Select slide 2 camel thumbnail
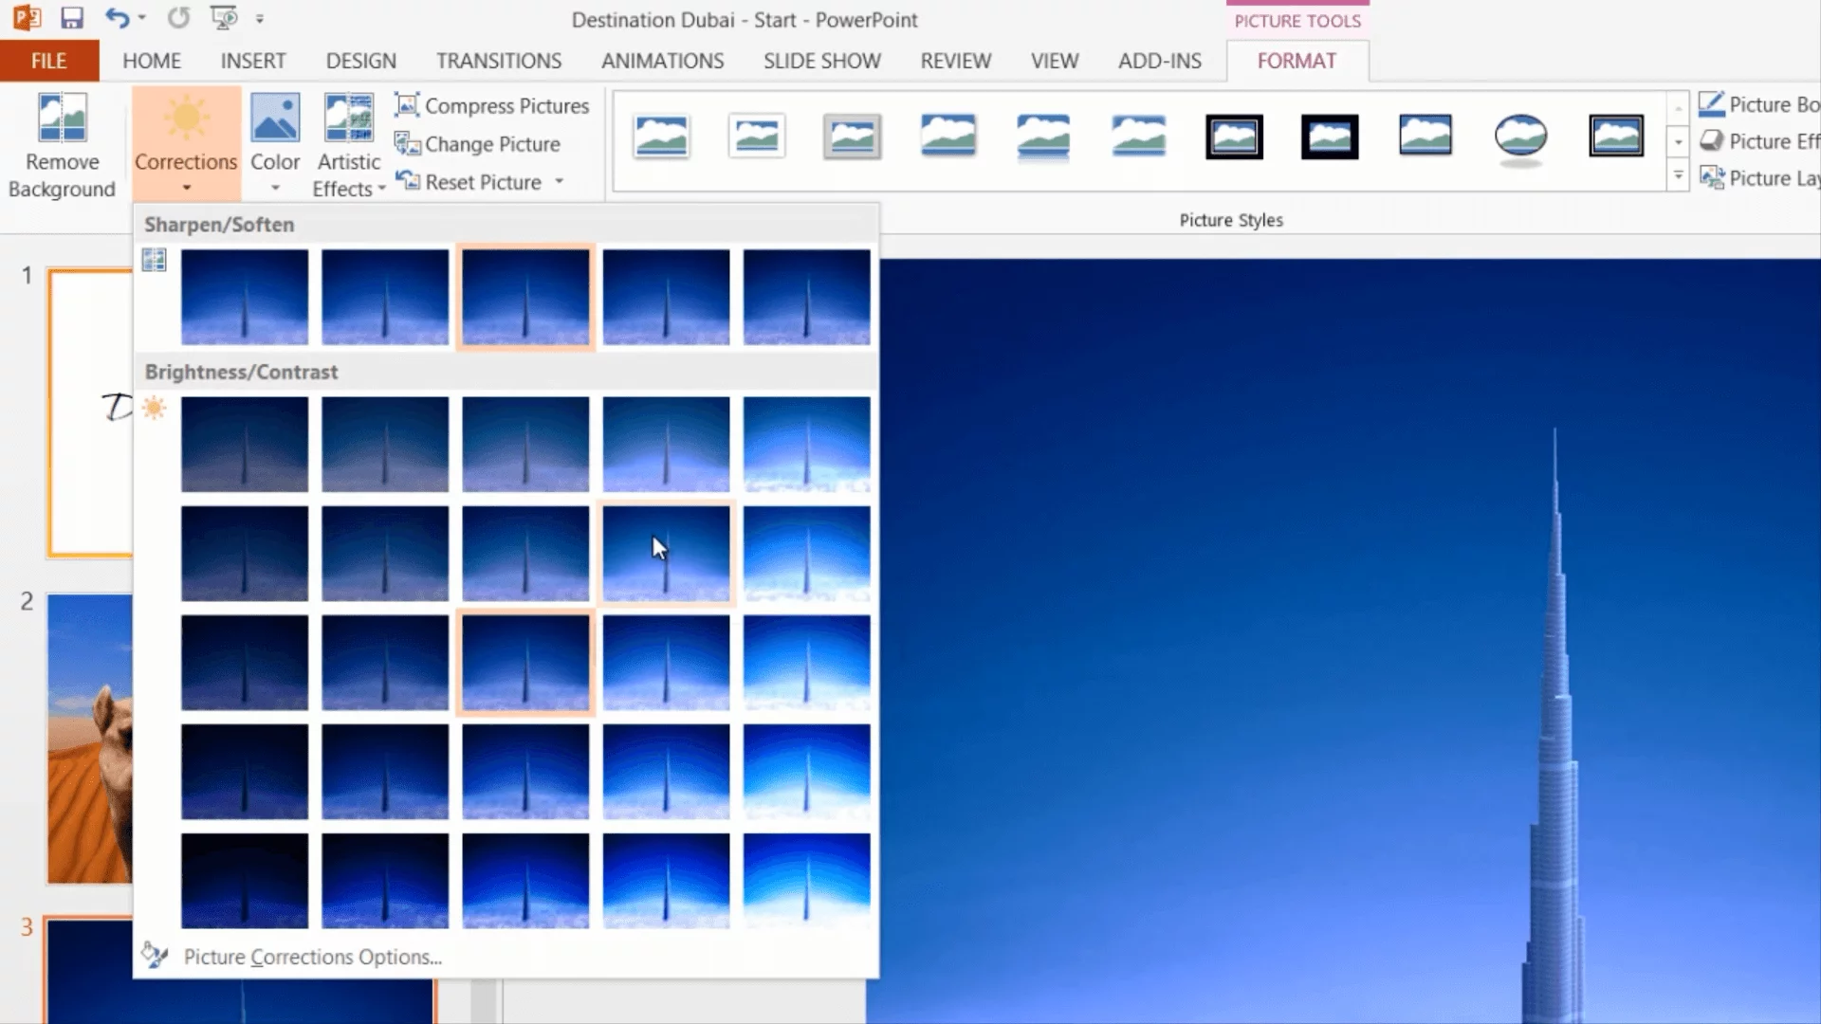The height and width of the screenshot is (1024, 1821). coord(89,739)
